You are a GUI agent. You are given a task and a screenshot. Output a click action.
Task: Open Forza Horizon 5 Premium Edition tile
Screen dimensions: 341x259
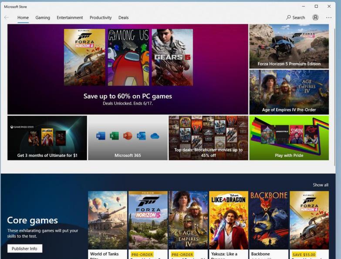289,46
